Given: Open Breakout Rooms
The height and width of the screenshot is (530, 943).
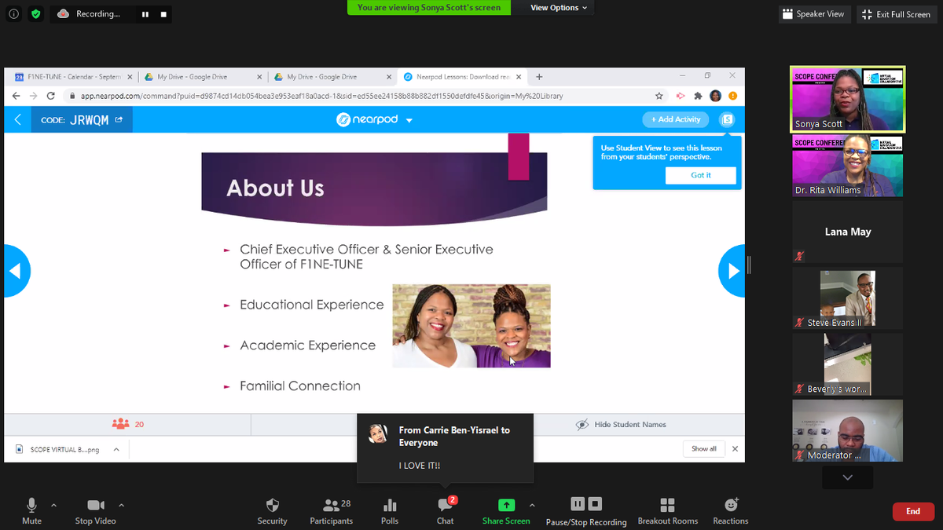Looking at the screenshot, I should pyautogui.click(x=668, y=511).
